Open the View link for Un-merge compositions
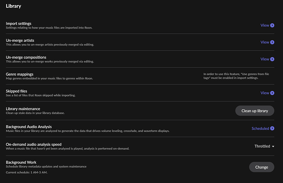The height and width of the screenshot is (183, 283). click(x=265, y=59)
